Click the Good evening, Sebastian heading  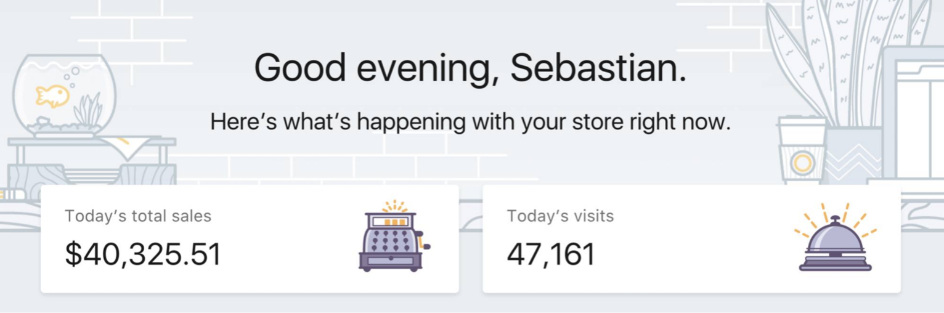[470, 68]
